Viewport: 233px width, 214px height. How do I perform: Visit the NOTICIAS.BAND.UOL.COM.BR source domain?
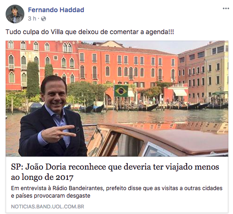(x=48, y=207)
